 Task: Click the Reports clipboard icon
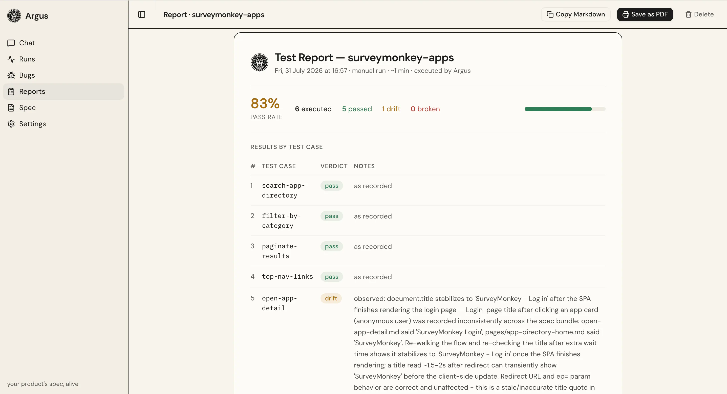[x=11, y=92]
